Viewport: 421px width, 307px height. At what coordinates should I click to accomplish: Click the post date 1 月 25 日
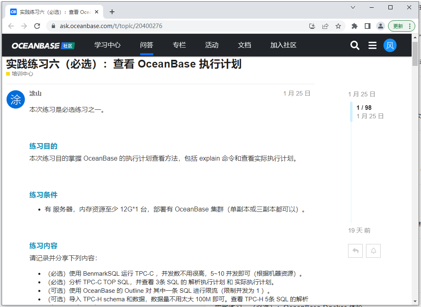pyautogui.click(x=297, y=93)
